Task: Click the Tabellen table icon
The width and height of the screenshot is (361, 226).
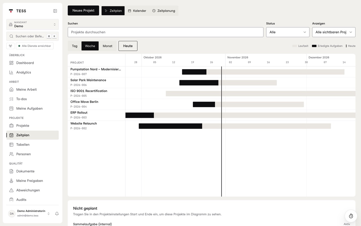Action: 11,145
